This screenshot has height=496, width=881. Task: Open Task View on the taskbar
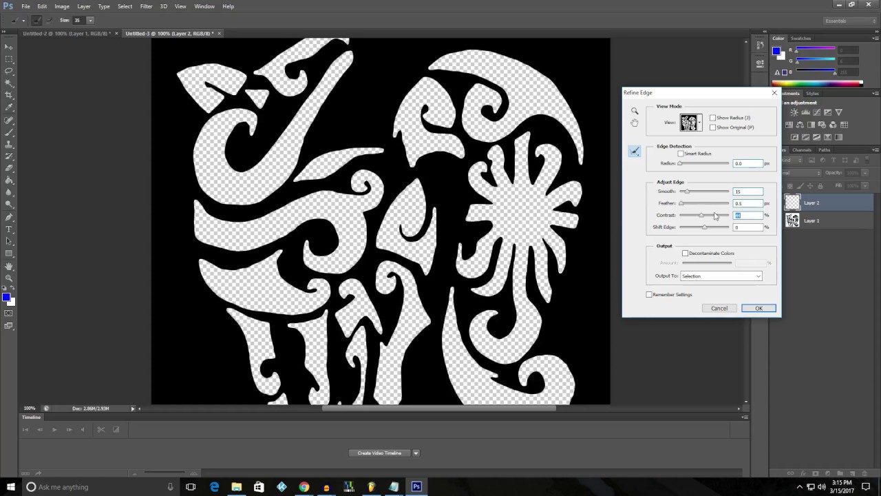point(191,487)
